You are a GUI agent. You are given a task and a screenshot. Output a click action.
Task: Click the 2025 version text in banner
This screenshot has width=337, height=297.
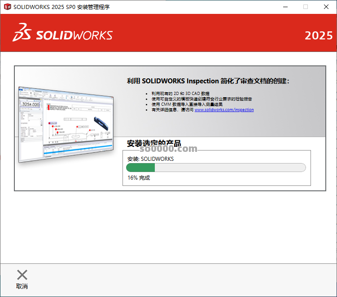click(318, 35)
